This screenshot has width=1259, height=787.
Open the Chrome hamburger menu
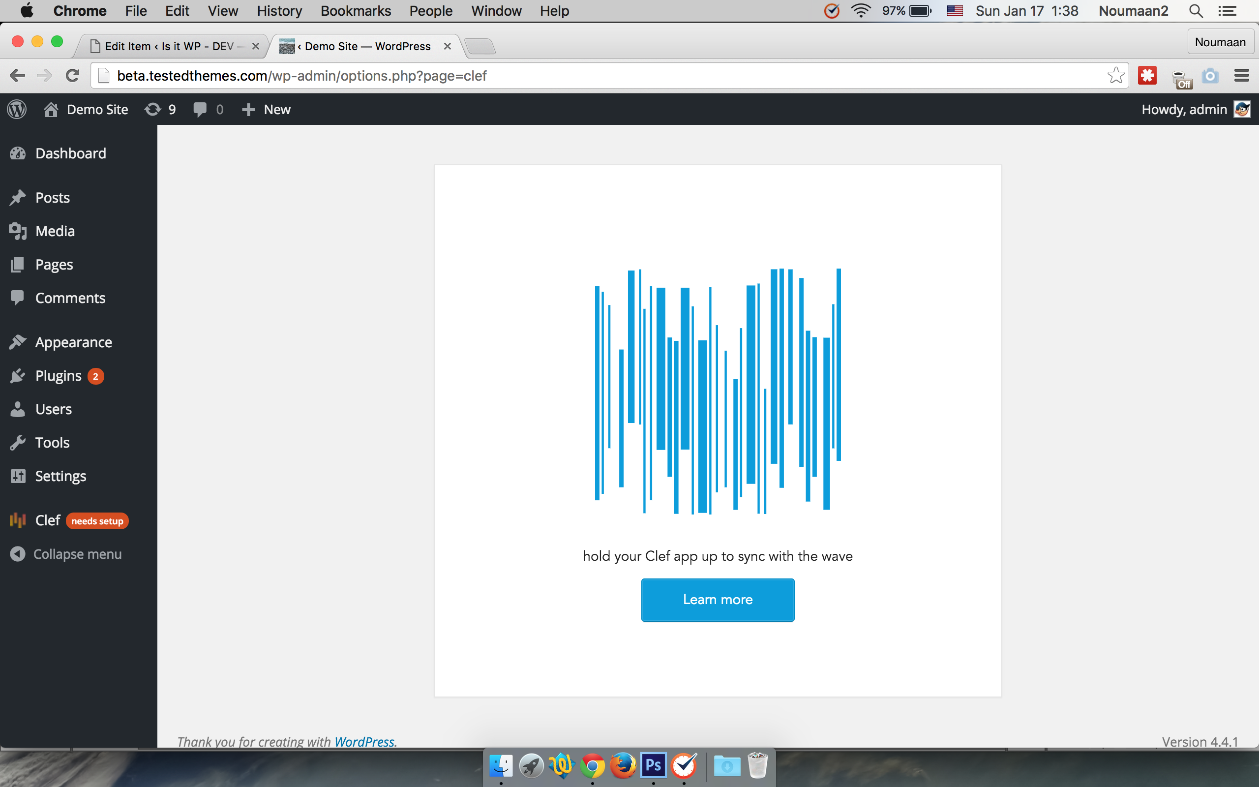pos(1242,75)
